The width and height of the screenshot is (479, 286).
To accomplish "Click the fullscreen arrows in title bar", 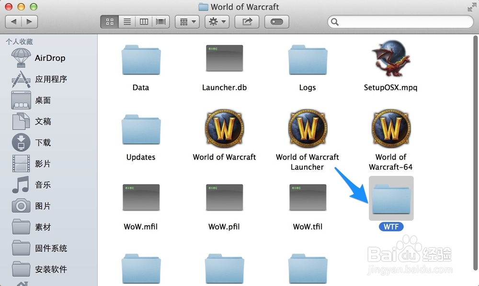I will coord(472,7).
